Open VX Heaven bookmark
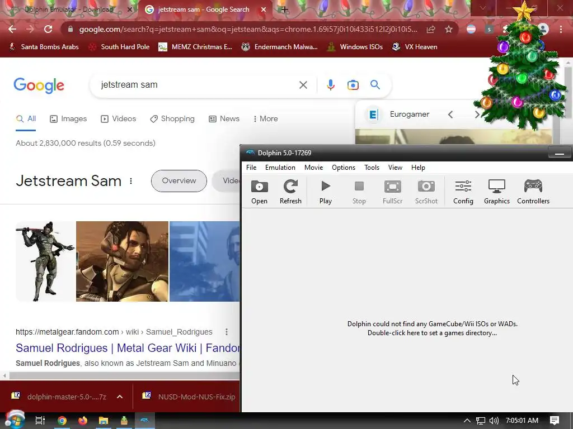Image resolution: width=573 pixels, height=429 pixels. pos(415,47)
